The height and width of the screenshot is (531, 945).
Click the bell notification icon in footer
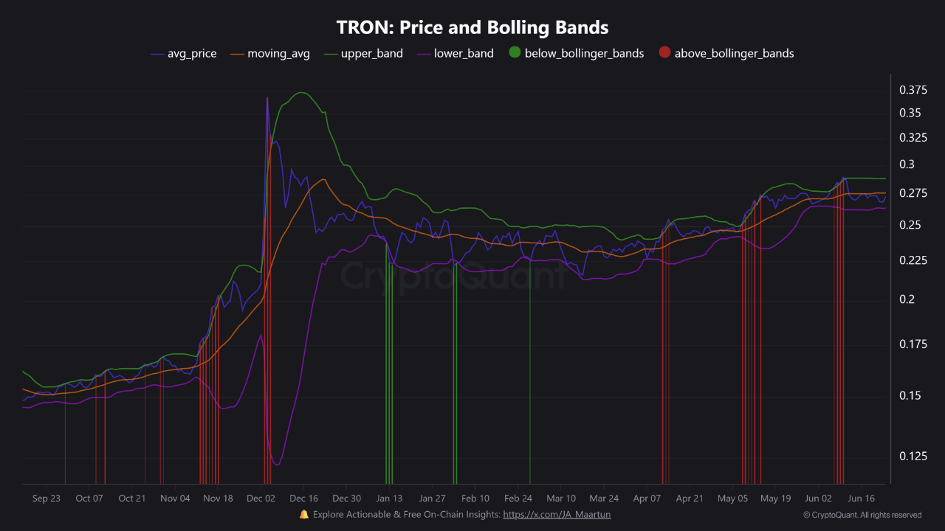(x=303, y=514)
